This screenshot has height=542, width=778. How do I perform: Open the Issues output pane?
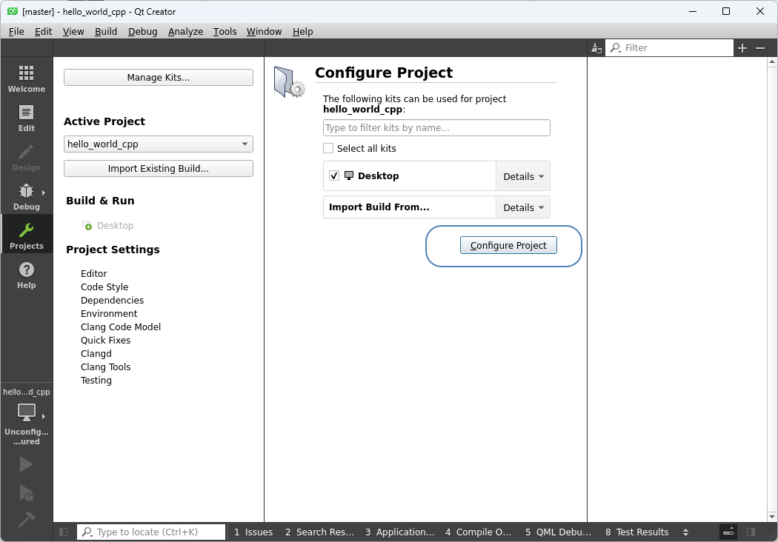(253, 532)
